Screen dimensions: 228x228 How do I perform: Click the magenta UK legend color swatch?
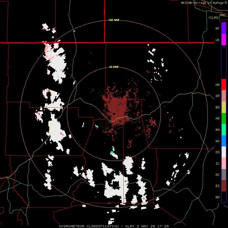click(x=224, y=40)
